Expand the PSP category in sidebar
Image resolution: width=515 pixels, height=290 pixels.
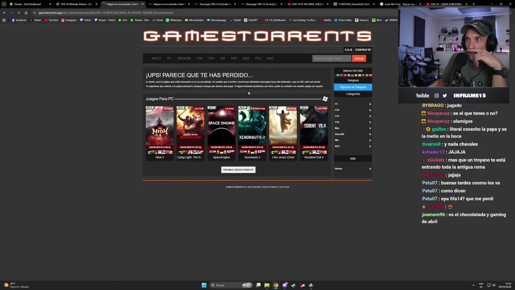point(353,110)
